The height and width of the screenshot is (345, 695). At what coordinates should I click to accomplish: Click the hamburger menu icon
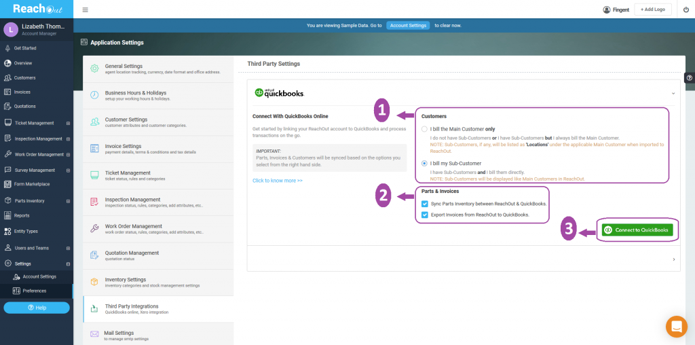[85, 10]
